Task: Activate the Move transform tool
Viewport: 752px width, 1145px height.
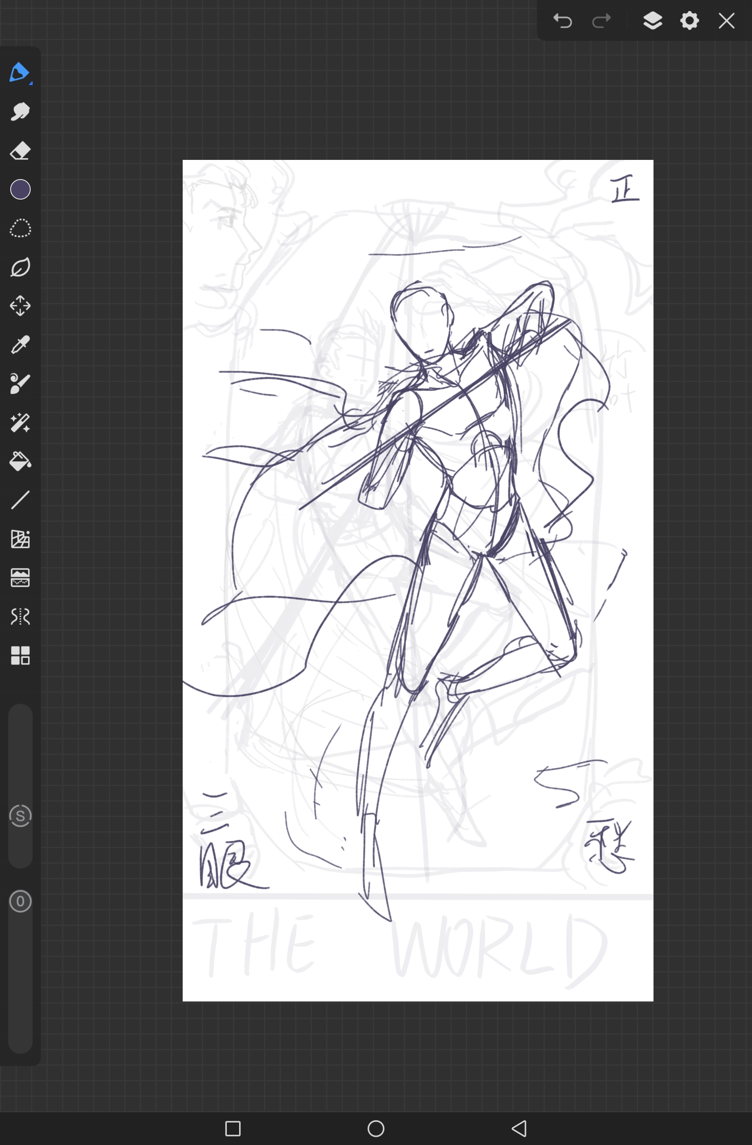Action: (20, 306)
